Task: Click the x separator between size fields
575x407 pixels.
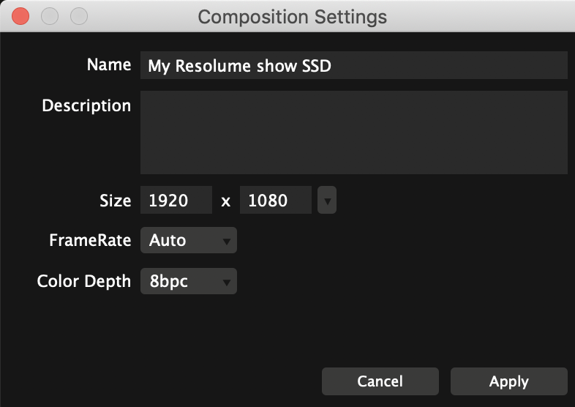Action: [226, 201]
